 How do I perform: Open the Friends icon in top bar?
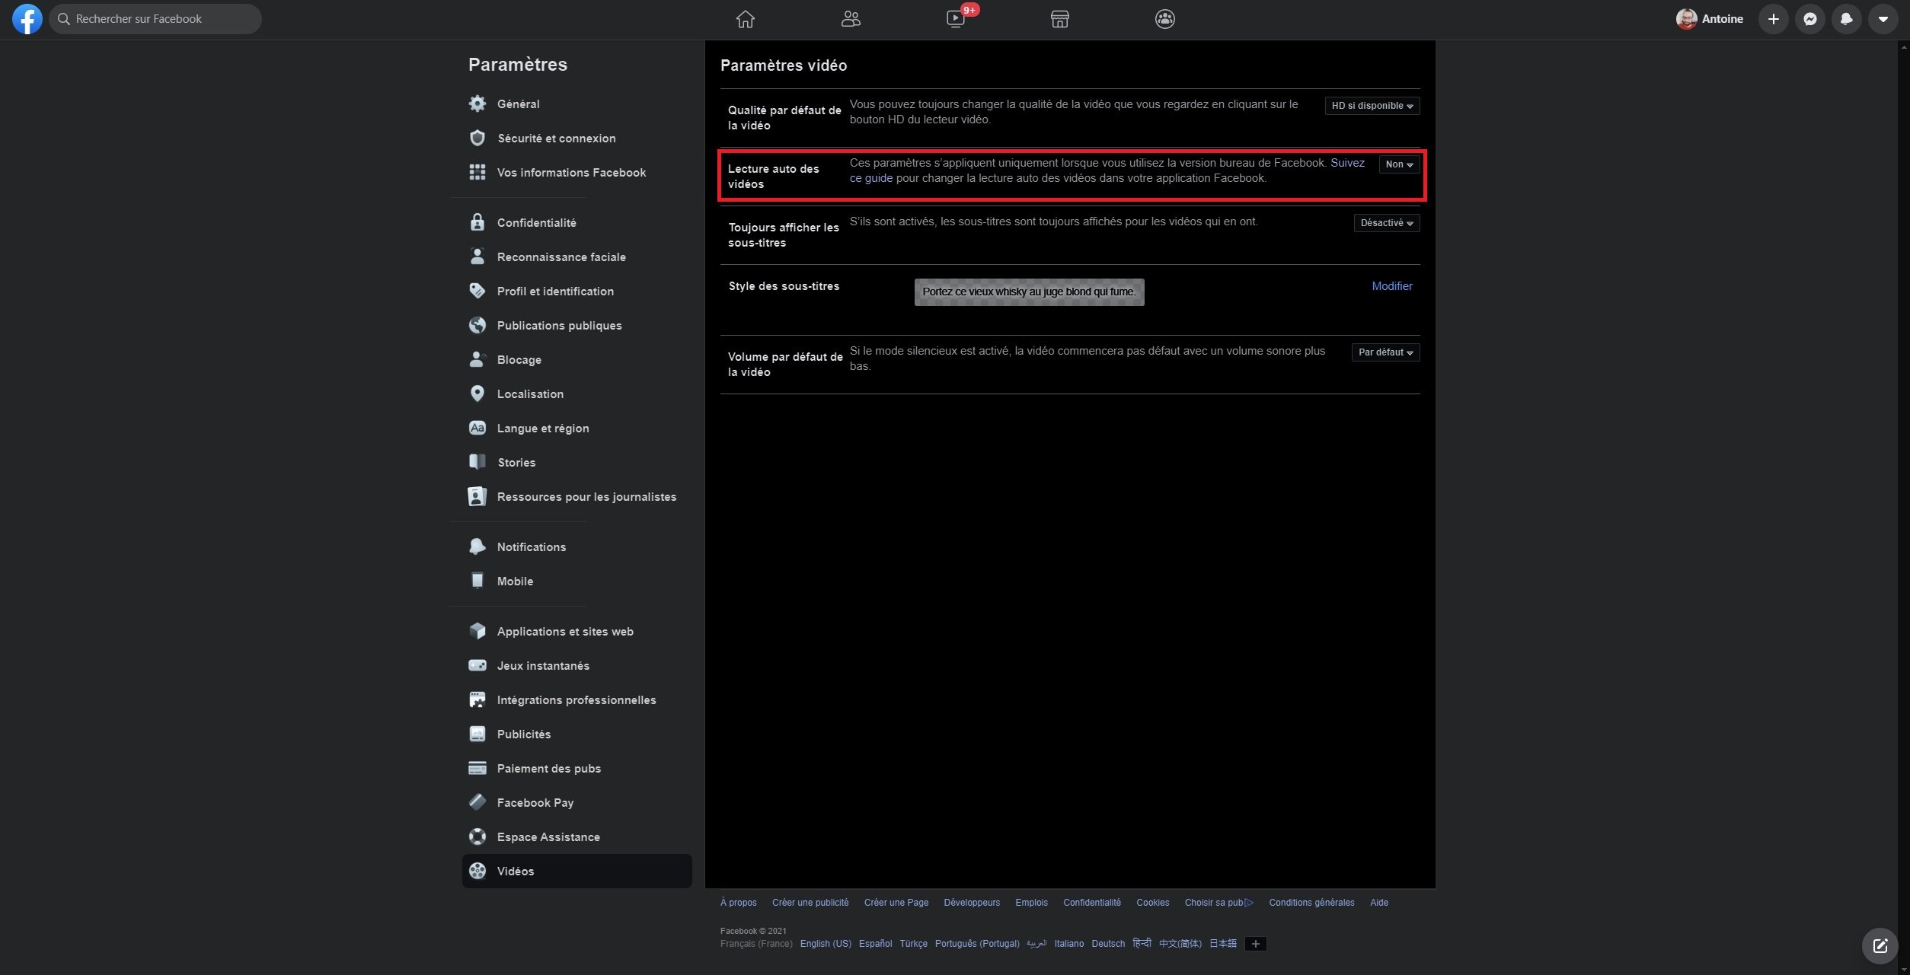click(x=850, y=19)
